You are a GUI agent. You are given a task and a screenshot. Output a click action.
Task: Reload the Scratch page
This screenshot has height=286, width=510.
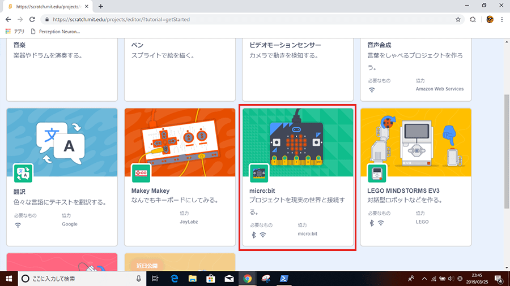[32, 19]
